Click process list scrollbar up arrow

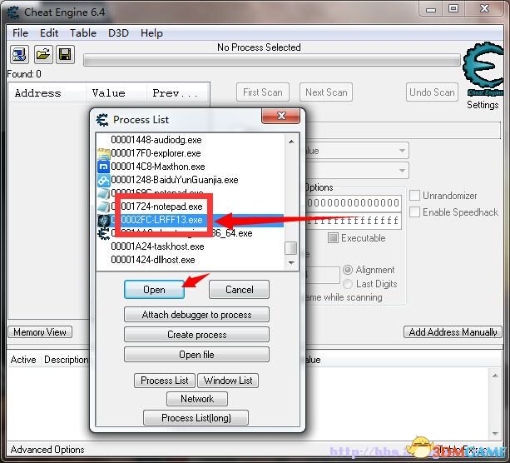pos(291,141)
